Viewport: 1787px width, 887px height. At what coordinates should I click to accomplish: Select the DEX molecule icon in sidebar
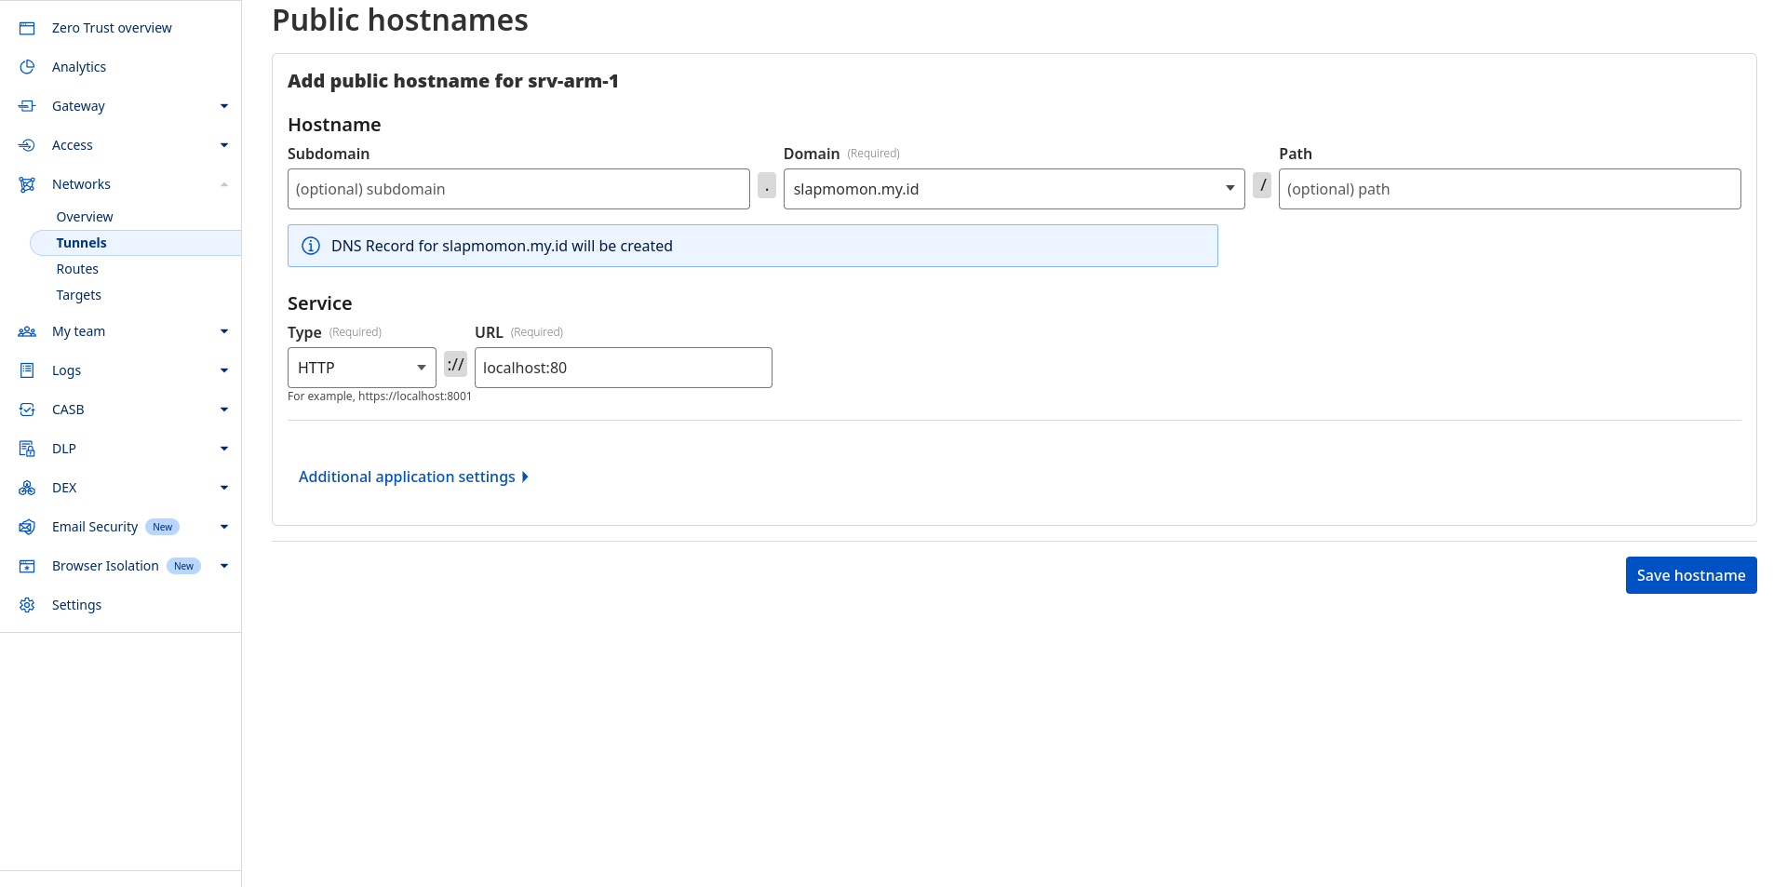[x=27, y=487]
